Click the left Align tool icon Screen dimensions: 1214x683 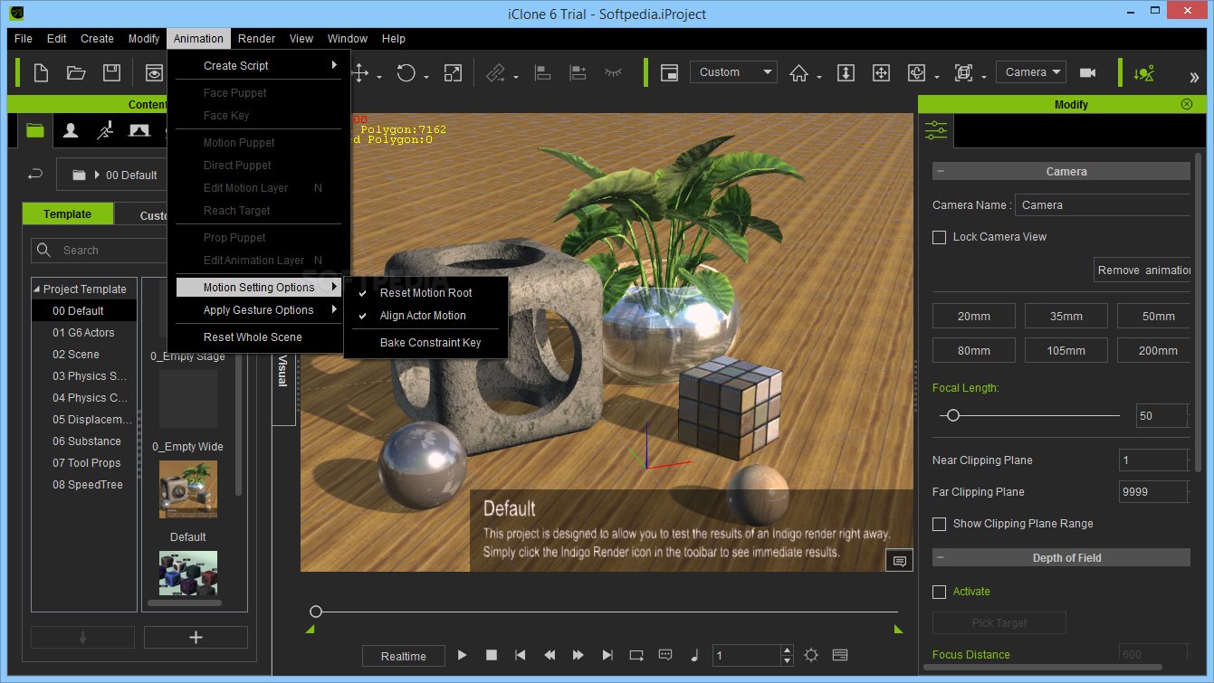tap(543, 73)
